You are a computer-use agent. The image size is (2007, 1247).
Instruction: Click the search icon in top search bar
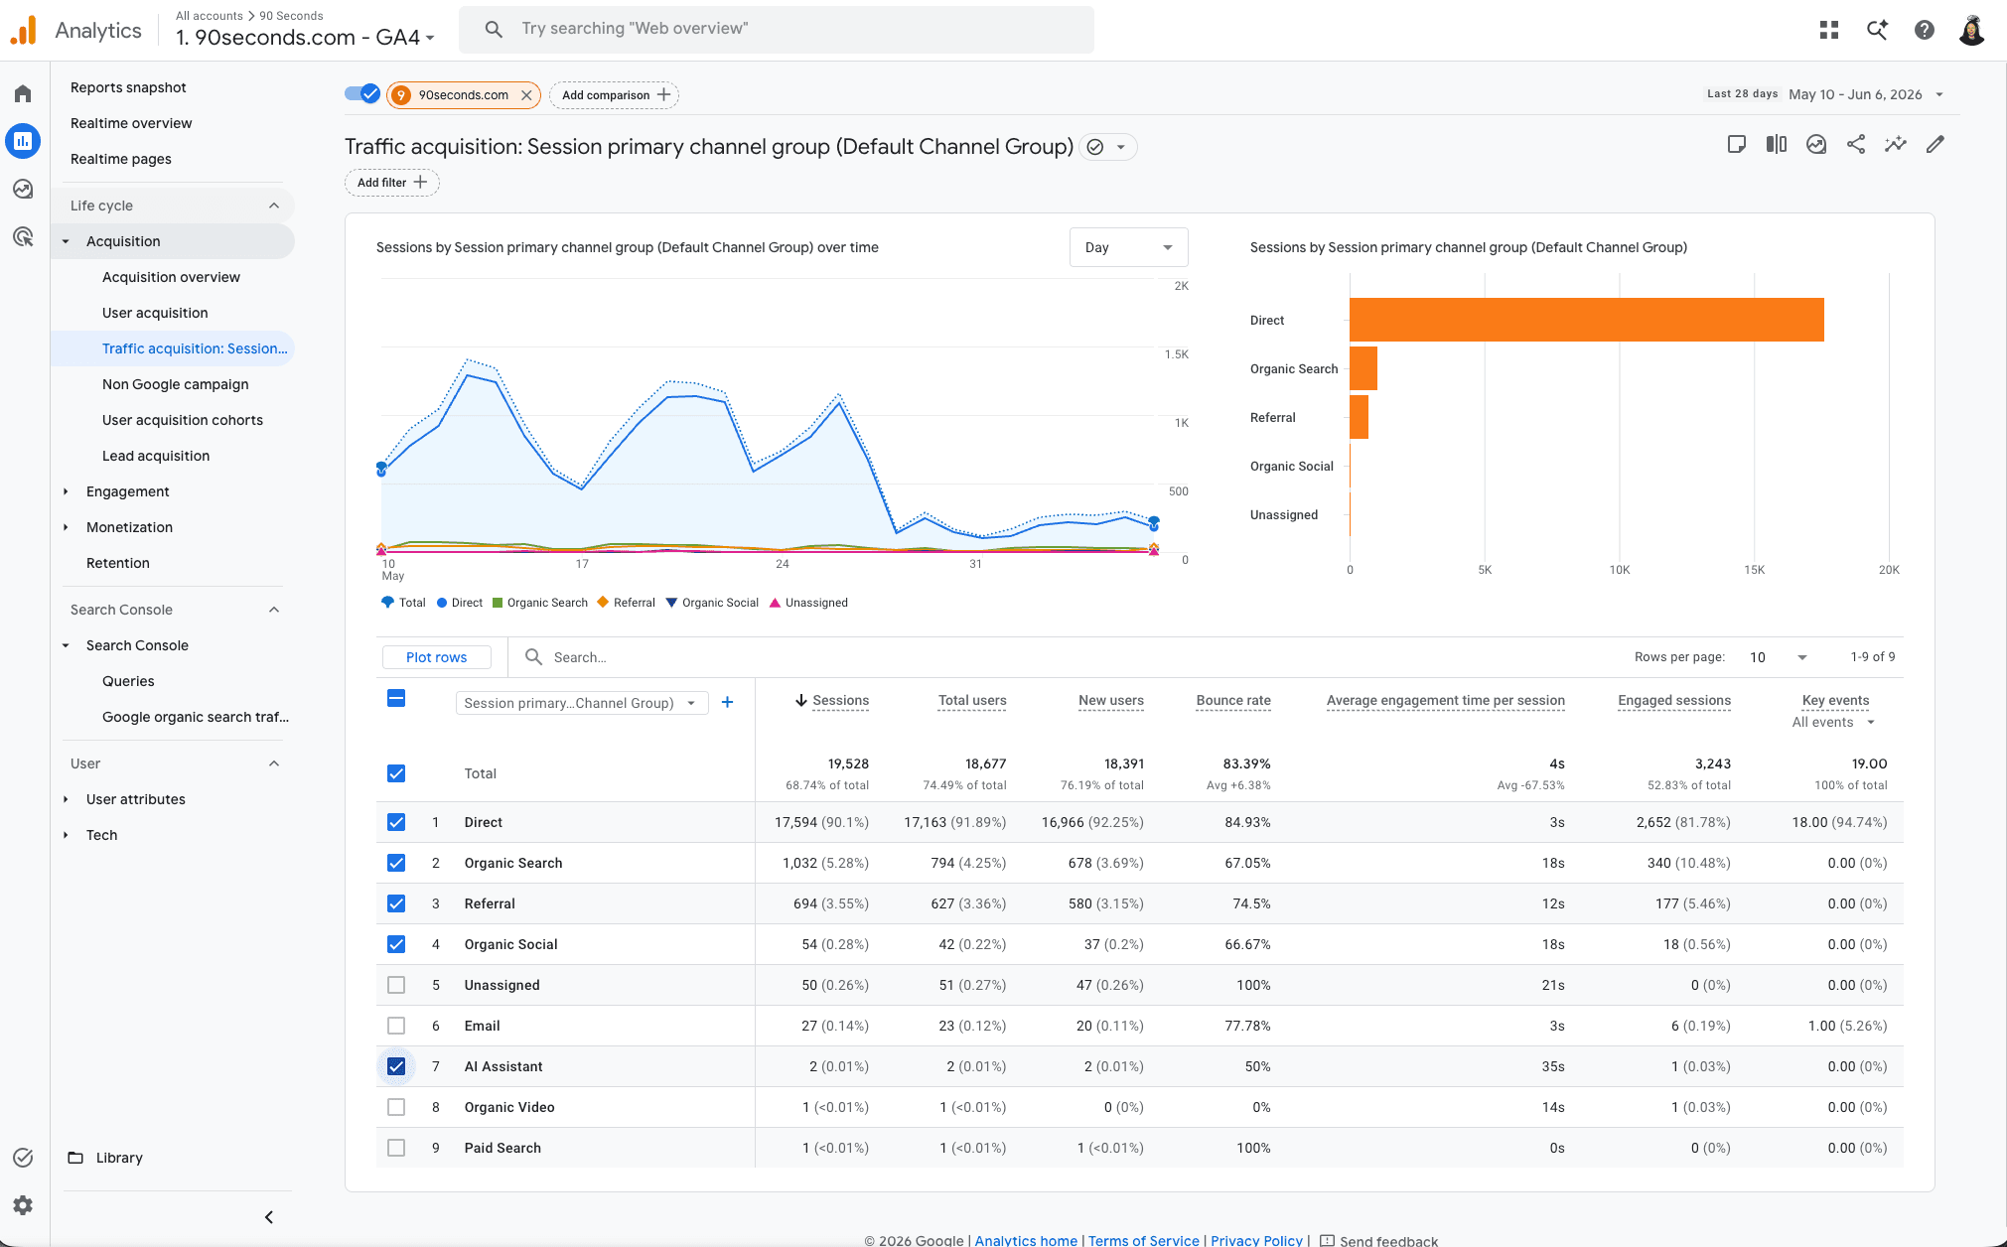coord(494,29)
